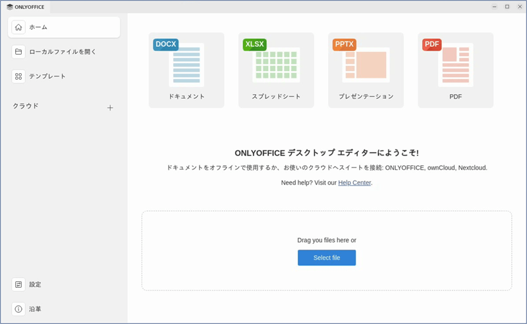Image resolution: width=527 pixels, height=324 pixels.
Task: Open the ホーム home icon in sidebar
Action: (x=18, y=27)
